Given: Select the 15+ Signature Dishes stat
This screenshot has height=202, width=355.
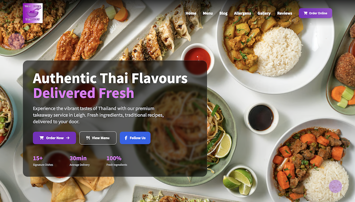Looking at the screenshot, I should pyautogui.click(x=43, y=161).
